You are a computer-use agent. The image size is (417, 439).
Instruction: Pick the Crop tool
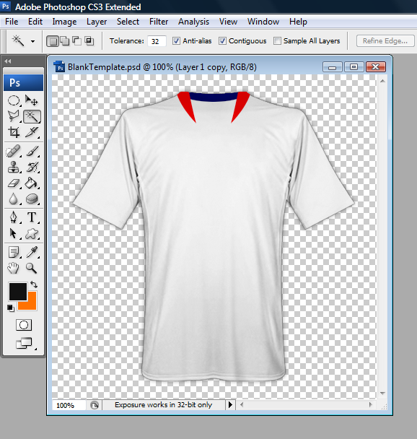(14, 132)
